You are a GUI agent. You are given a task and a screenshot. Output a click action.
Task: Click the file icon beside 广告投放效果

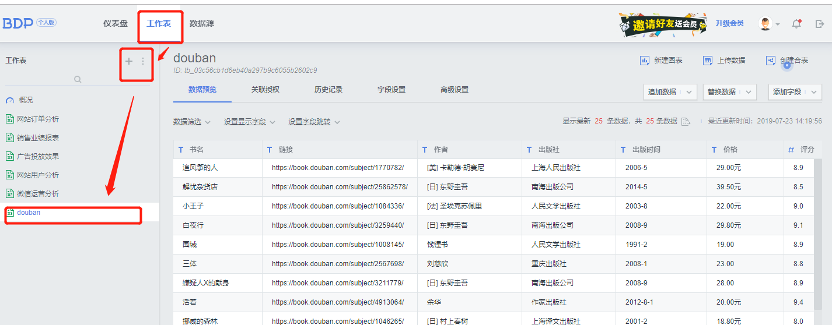[x=9, y=156]
